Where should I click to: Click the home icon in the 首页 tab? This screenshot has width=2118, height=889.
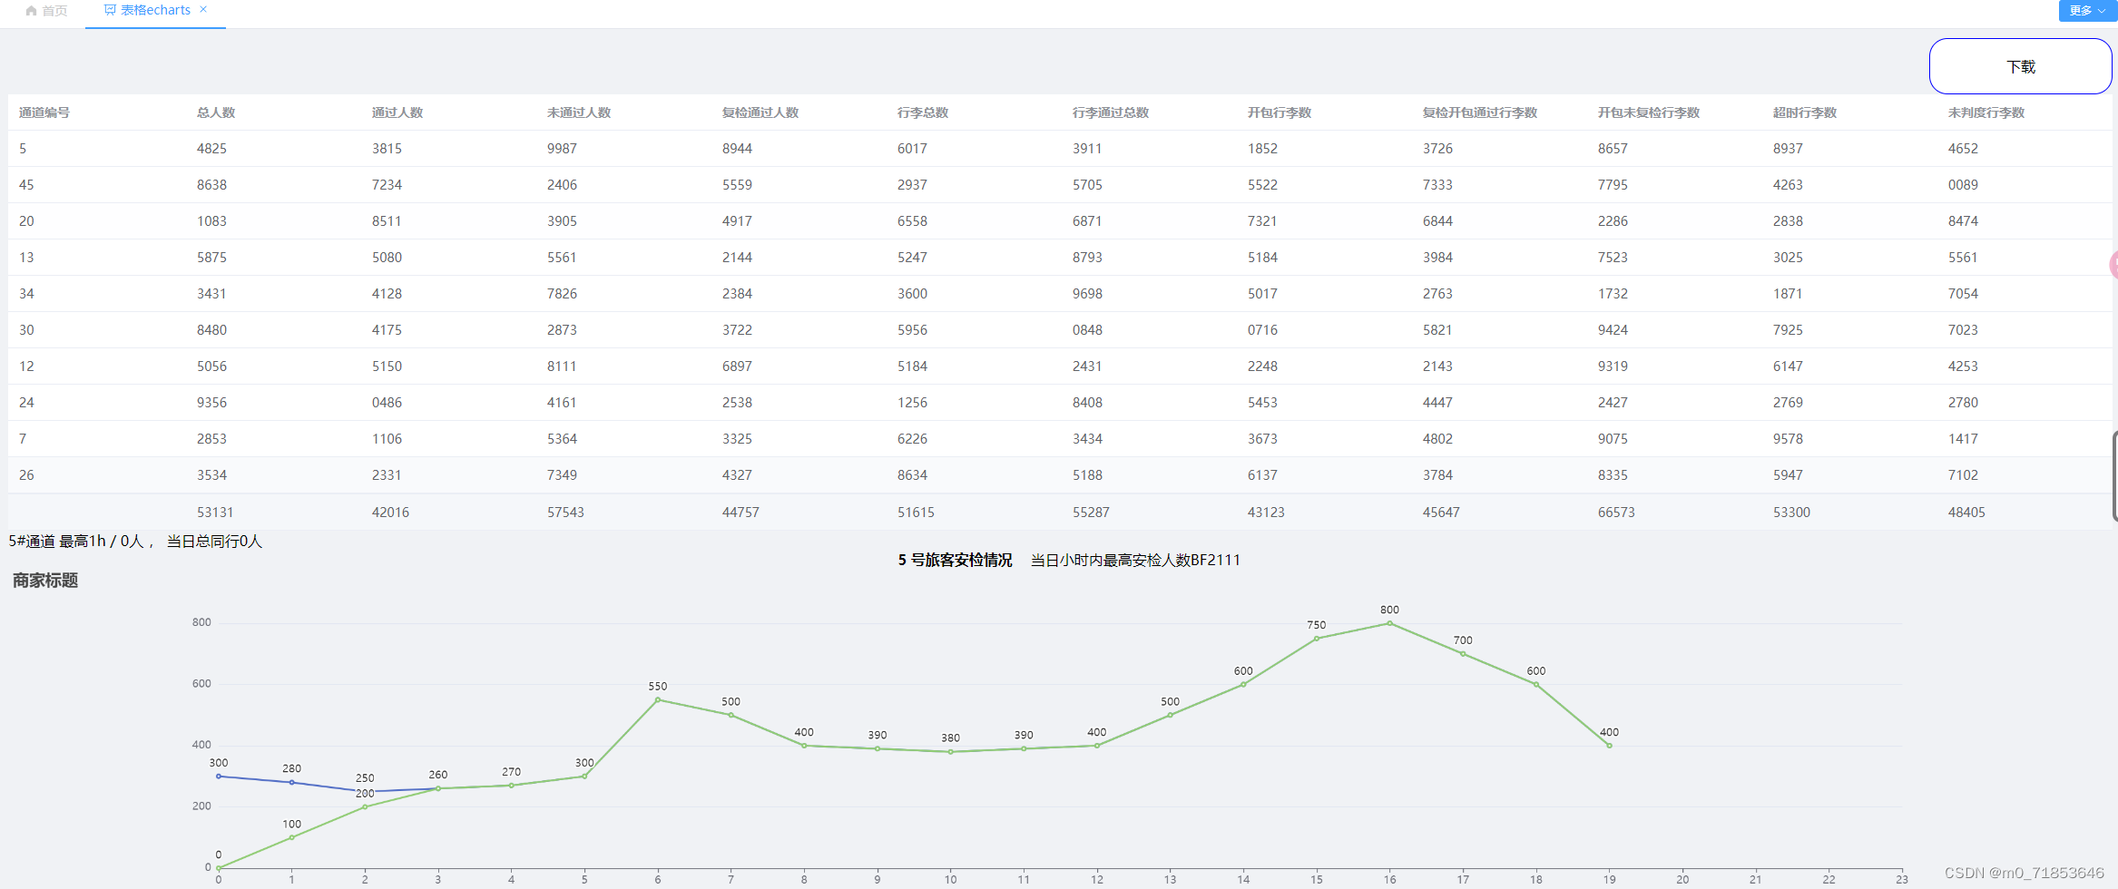click(32, 11)
